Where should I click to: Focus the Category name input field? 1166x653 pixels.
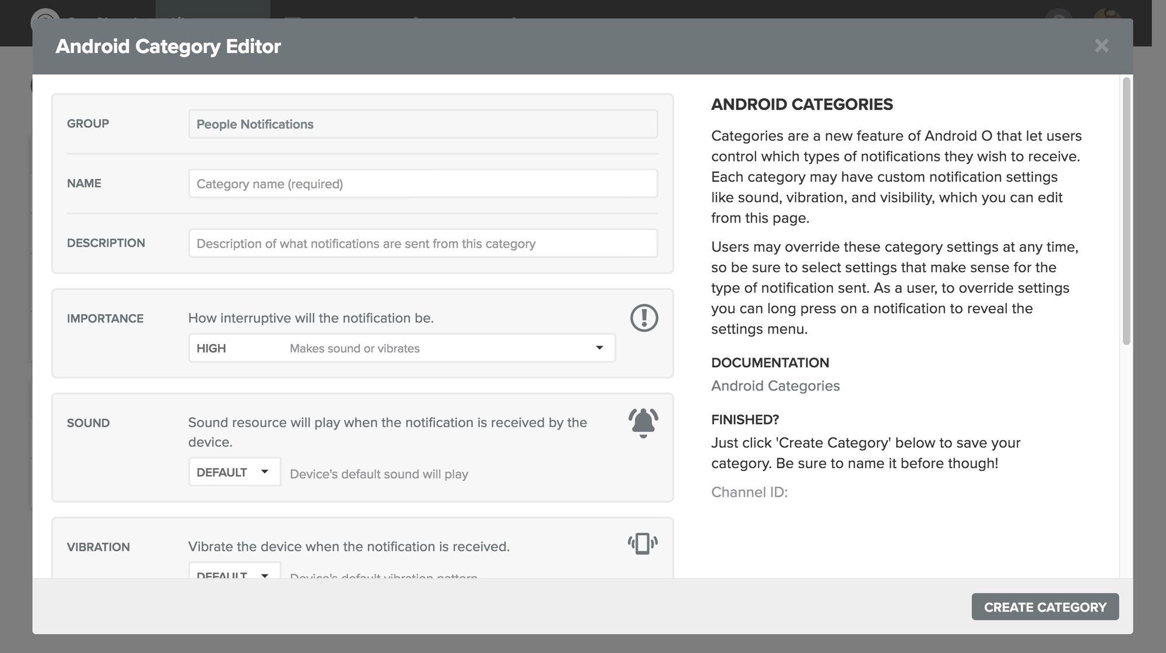click(x=423, y=184)
